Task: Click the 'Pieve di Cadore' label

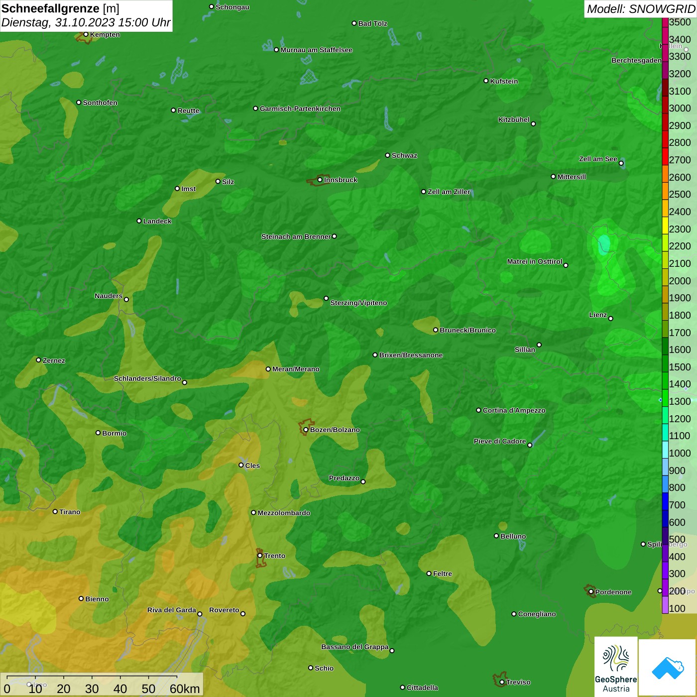Action: pyautogui.click(x=500, y=441)
